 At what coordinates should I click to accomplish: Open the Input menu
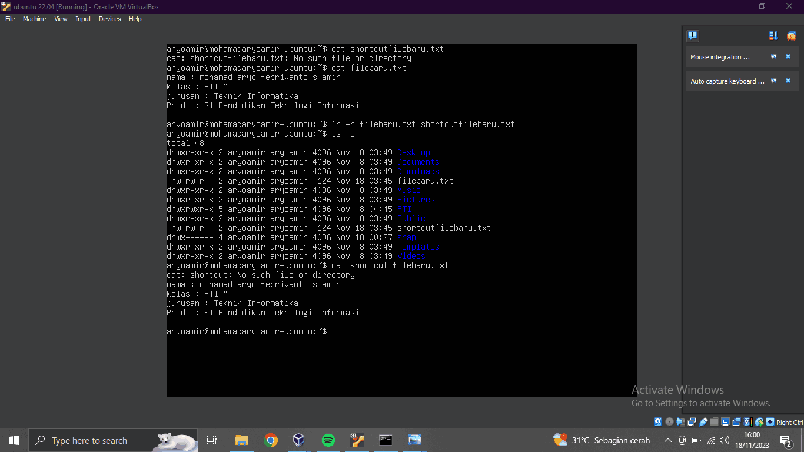[x=83, y=19]
